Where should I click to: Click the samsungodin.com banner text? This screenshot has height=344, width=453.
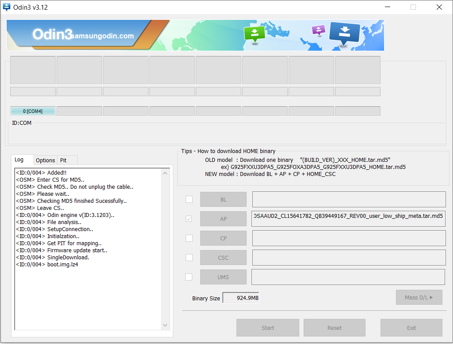[103, 36]
